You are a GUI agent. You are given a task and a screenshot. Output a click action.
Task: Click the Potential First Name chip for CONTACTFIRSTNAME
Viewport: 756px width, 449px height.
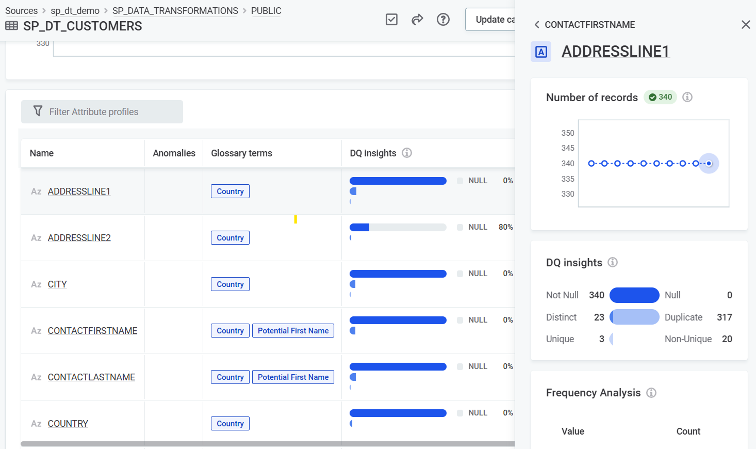[x=293, y=330]
